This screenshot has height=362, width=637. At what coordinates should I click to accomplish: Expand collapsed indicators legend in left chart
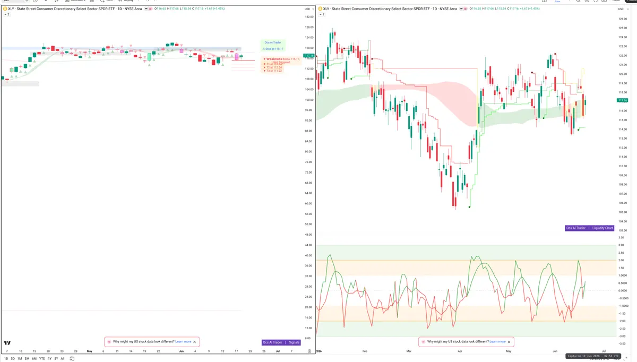pos(6,14)
